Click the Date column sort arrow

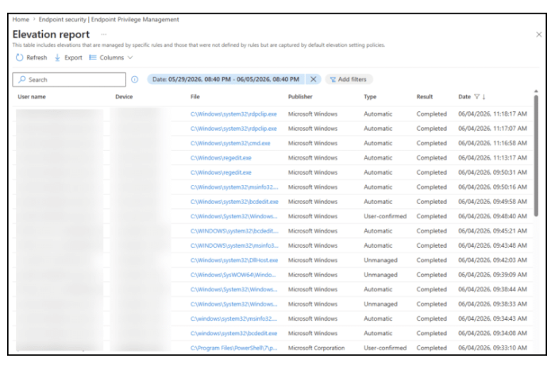pyautogui.click(x=484, y=97)
